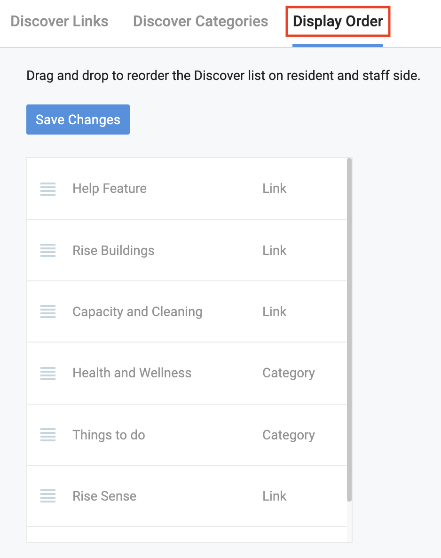Click the Health and Wellness entry
441x558 pixels.
pos(132,373)
